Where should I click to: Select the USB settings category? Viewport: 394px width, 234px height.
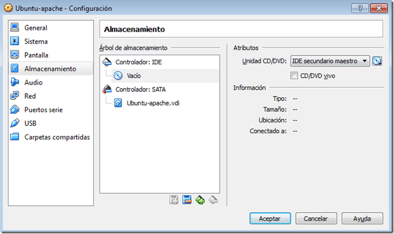31,123
